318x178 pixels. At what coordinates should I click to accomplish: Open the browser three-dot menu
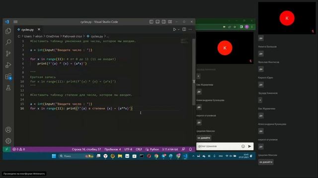click(252, 27)
